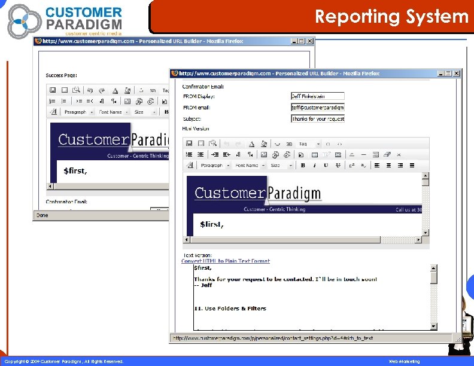Screen dimensions: 474x366
Task: Click the down arrow of HTML editor vertical scrollbar
Action: pos(426,233)
